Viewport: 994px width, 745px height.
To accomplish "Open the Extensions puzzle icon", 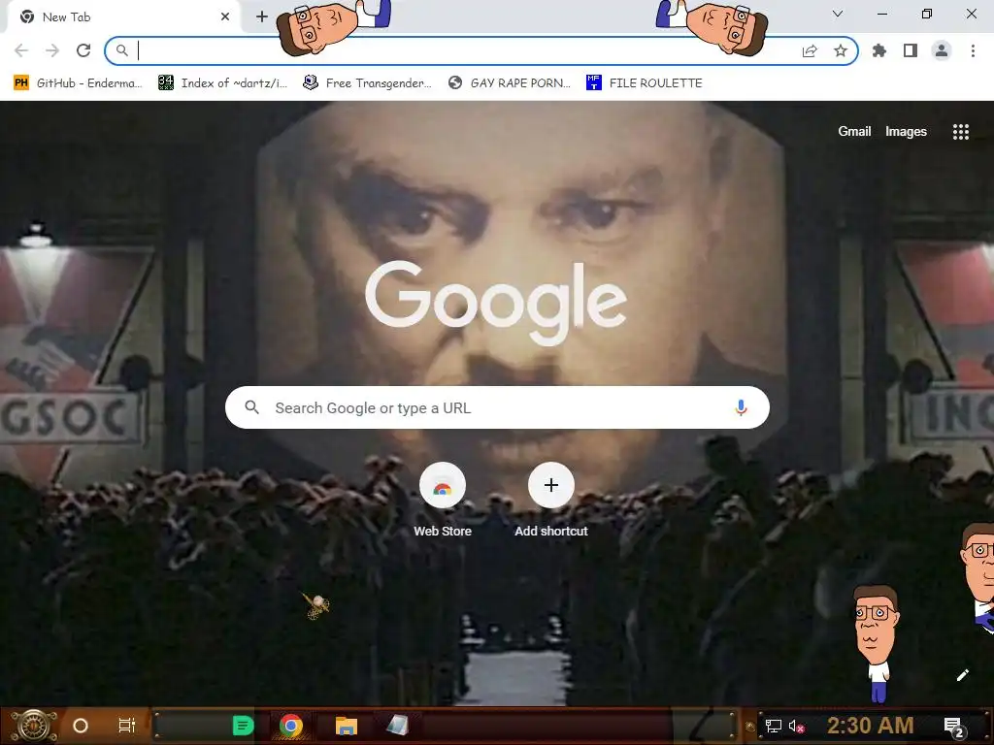I will tap(879, 50).
